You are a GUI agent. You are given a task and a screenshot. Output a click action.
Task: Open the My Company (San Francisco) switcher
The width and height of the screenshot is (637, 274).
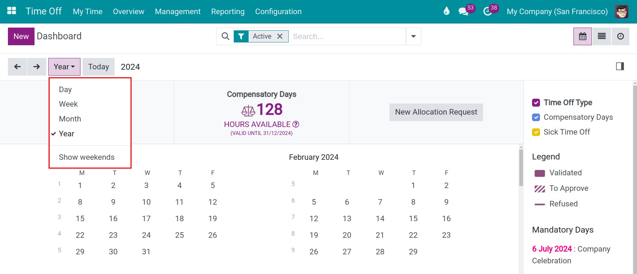[557, 11]
